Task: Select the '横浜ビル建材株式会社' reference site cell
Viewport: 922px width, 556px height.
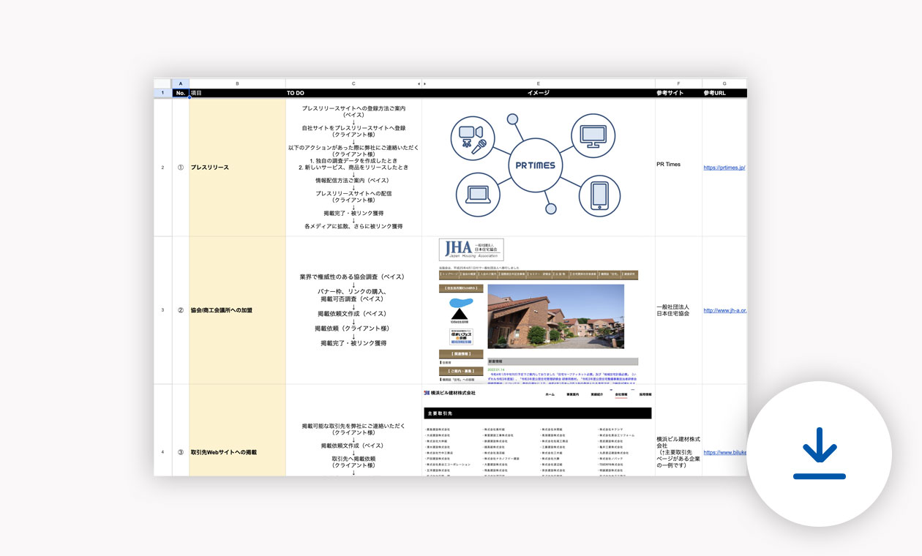Action: point(678,430)
